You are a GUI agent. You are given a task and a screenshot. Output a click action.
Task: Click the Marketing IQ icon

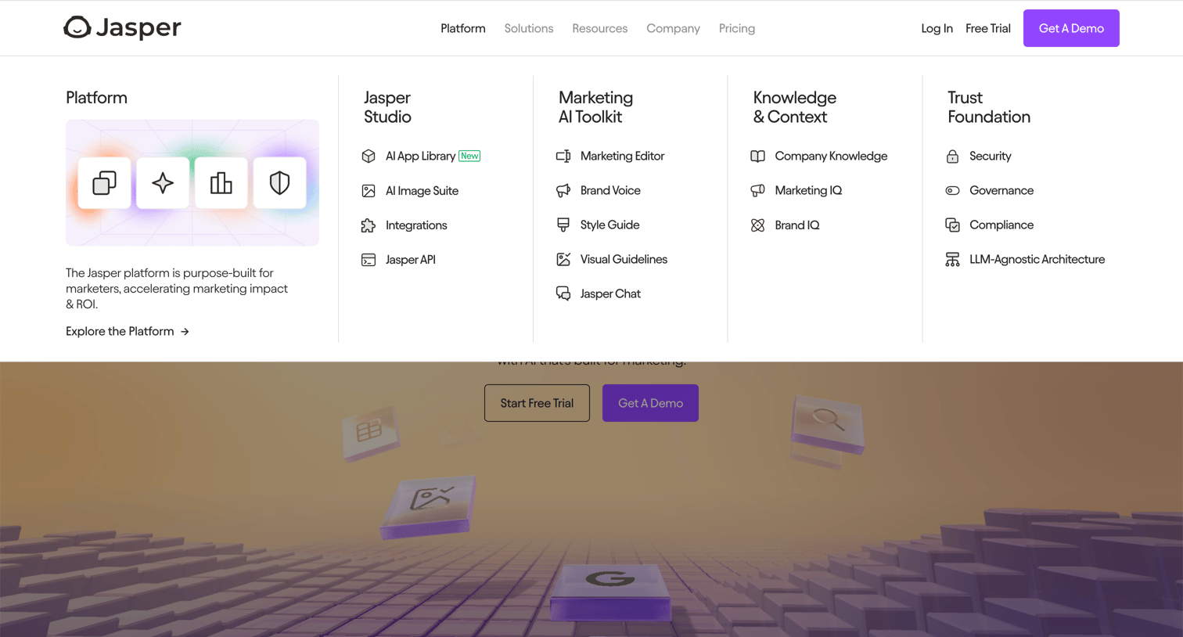click(x=757, y=190)
